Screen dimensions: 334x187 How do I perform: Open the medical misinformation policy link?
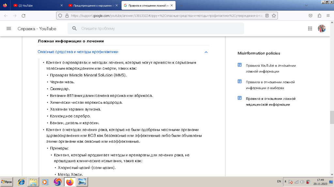pyautogui.click(x=270, y=101)
